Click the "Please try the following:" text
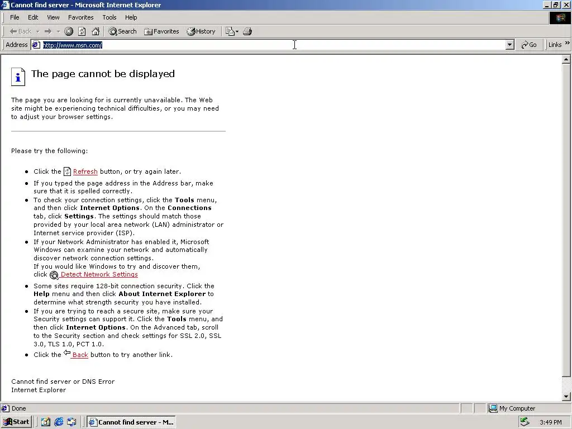 tap(49, 151)
